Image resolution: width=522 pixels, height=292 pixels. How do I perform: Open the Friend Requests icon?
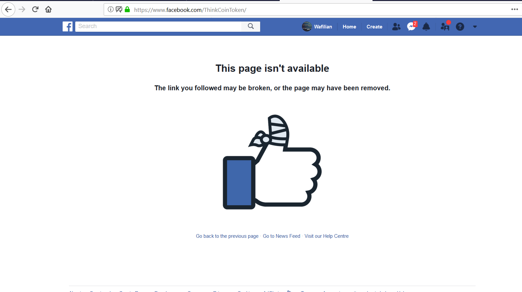coord(396,27)
